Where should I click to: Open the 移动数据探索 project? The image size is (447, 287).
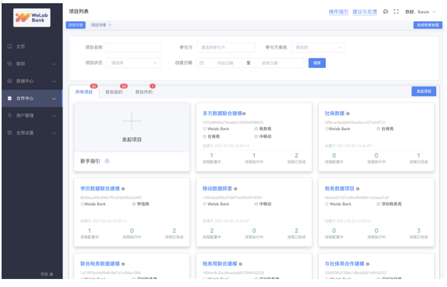pyautogui.click(x=217, y=188)
